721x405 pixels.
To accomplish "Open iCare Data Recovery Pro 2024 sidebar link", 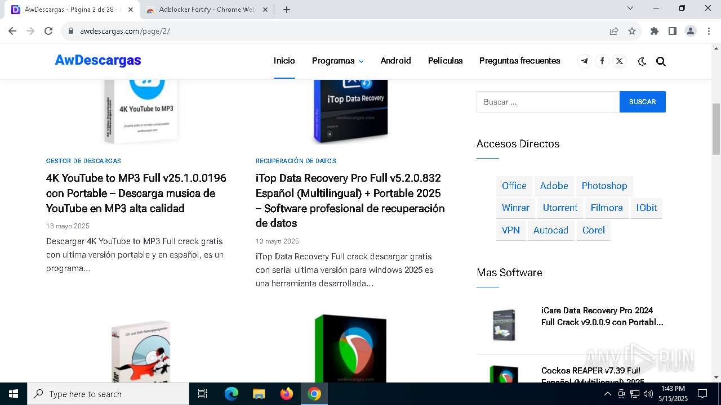I will (x=602, y=316).
